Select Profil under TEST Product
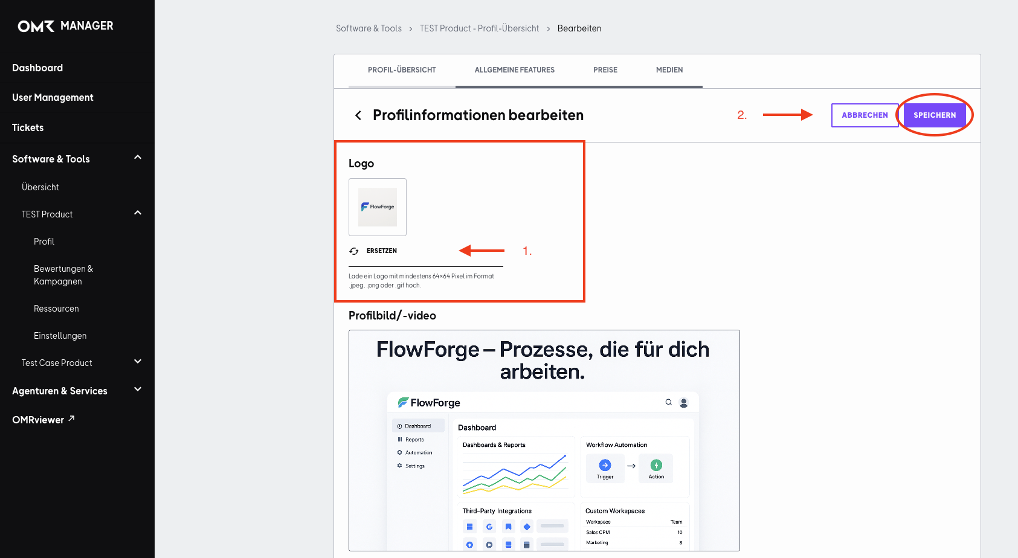Screen dimensions: 1018x558 point(44,242)
